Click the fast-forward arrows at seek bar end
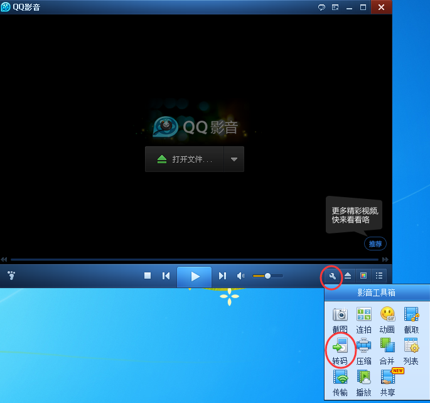Viewport: 430px width, 403px height. 385,259
